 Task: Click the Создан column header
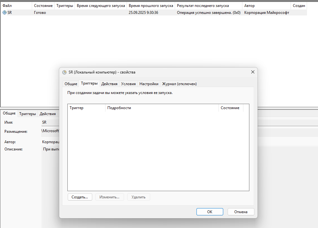[299, 6]
